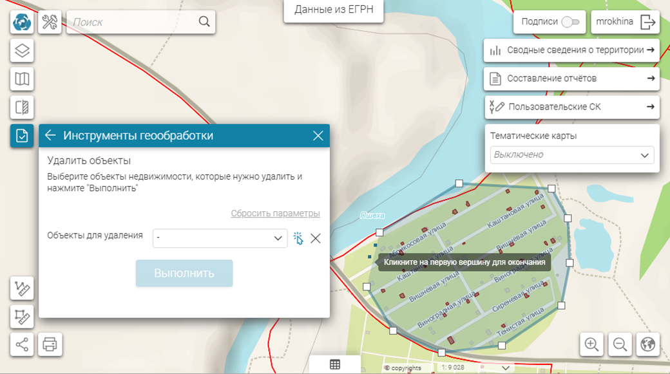The height and width of the screenshot is (374, 670).
Task: Click the share map icon
Action: (x=22, y=344)
